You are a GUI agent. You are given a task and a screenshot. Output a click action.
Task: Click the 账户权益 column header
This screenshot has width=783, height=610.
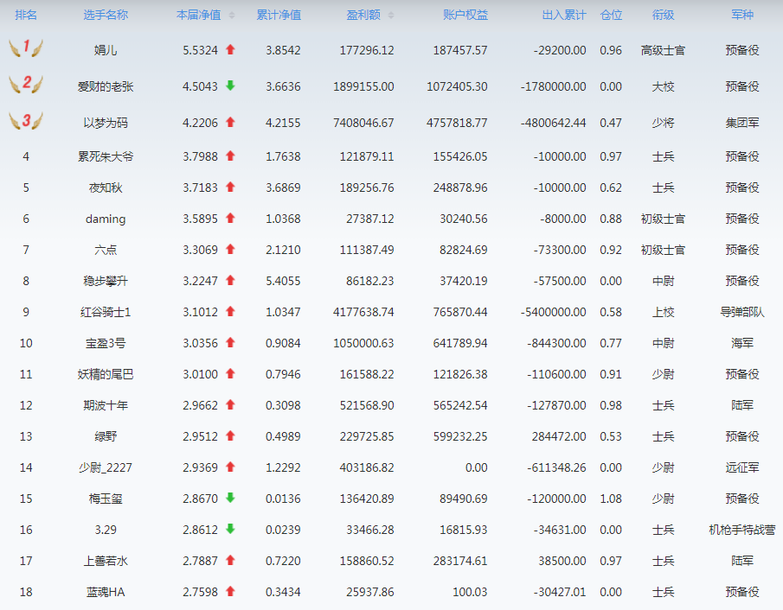coord(465,15)
